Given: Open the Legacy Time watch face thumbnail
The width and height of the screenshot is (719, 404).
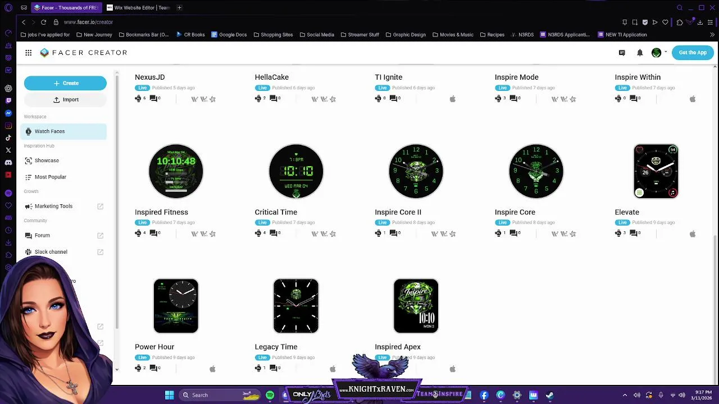Looking at the screenshot, I should [x=296, y=306].
